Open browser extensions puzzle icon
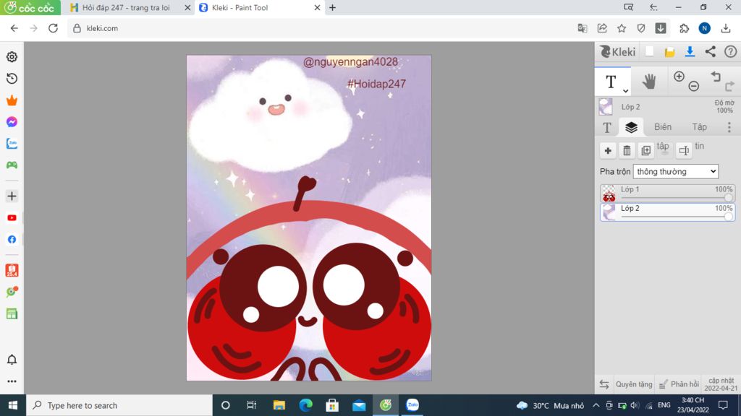Viewport: 741px width, 416px height. [685, 28]
